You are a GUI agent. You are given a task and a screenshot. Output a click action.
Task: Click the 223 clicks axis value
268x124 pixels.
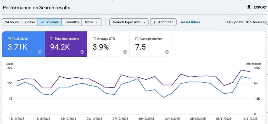coord(10,68)
